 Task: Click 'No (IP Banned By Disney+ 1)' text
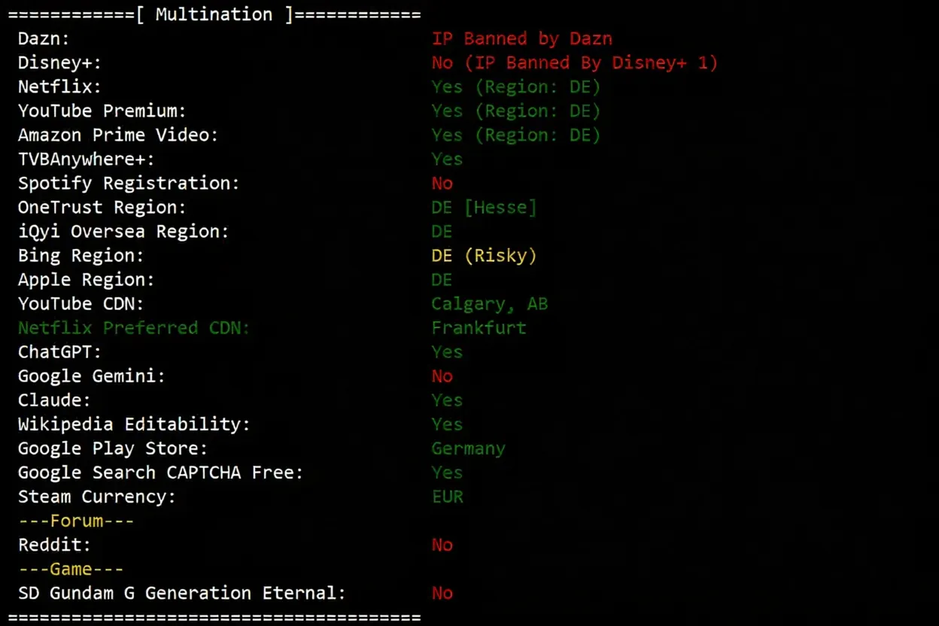(x=575, y=62)
